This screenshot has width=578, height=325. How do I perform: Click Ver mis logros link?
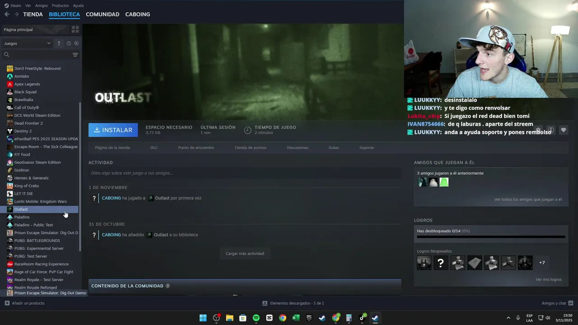549,279
